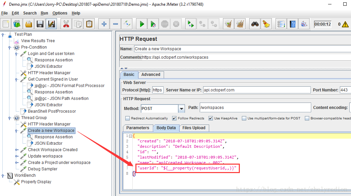Open the Help menu
Viewport: 351px width, 196px height.
click(x=76, y=13)
